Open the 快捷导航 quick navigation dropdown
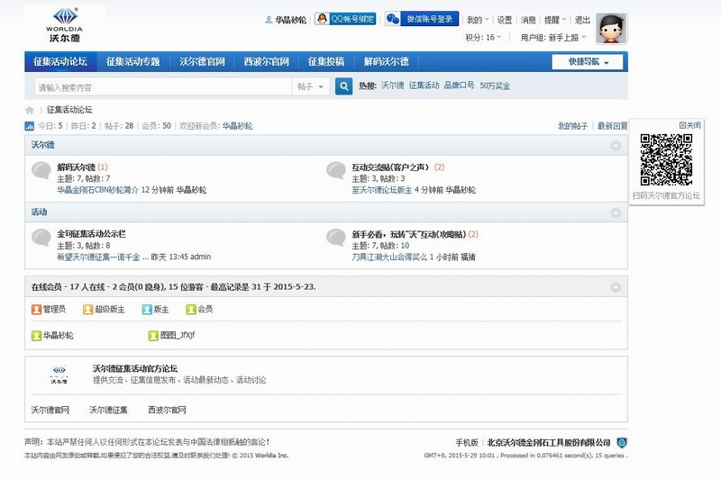 [588, 61]
